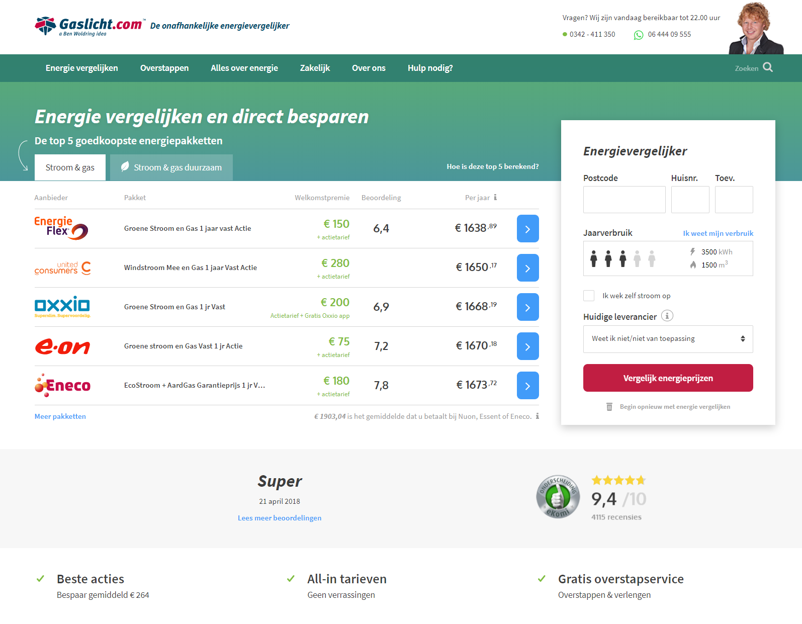Click 'EcoStroom + AardGas Garantieprijs 1 jr V...'

click(x=195, y=385)
